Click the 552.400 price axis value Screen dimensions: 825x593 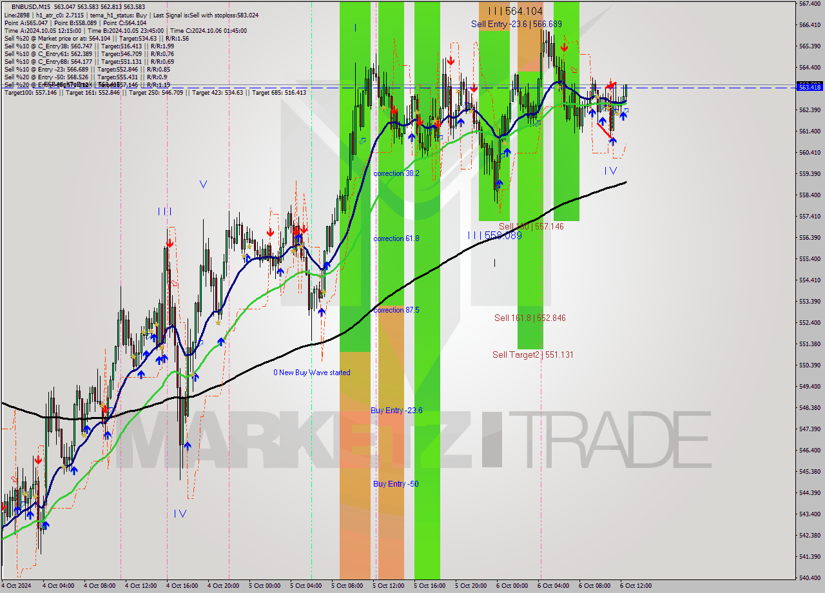coord(810,323)
